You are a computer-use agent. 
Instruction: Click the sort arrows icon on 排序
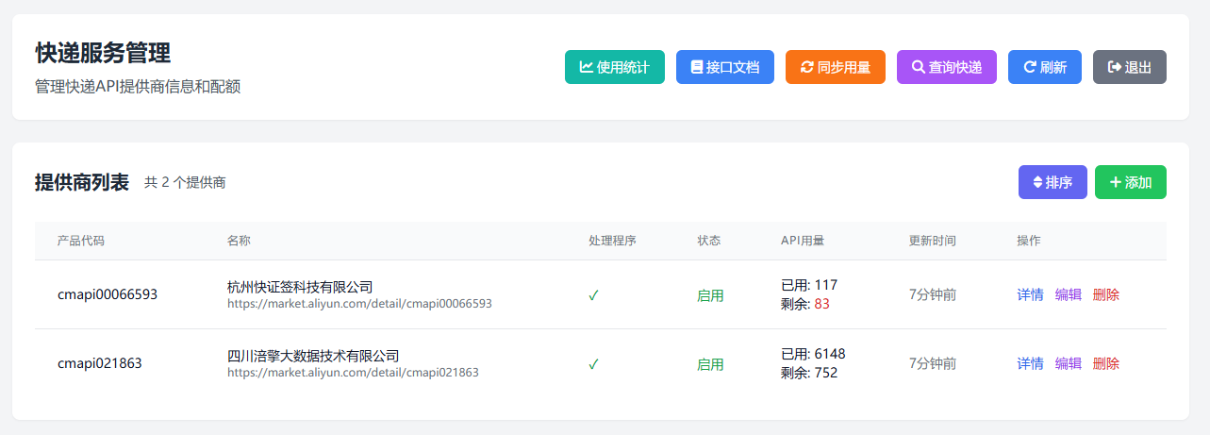1037,182
